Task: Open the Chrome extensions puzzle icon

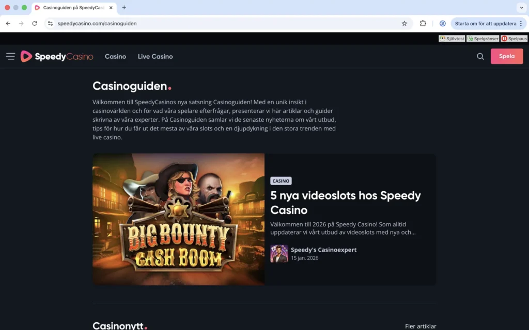Action: 423,23
